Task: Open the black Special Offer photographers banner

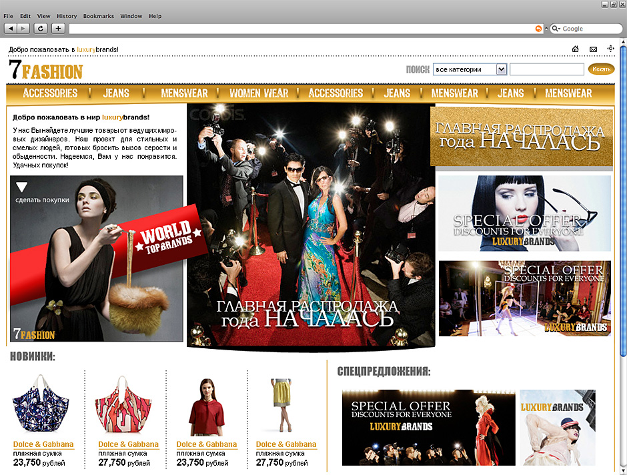Action: 428,428
